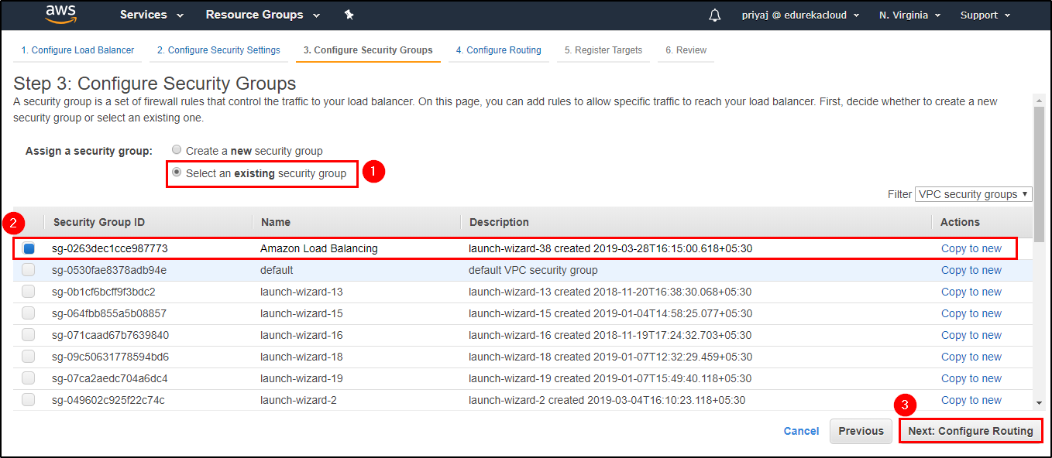Click Copy to new for Amazon Load Balancing

pos(971,248)
